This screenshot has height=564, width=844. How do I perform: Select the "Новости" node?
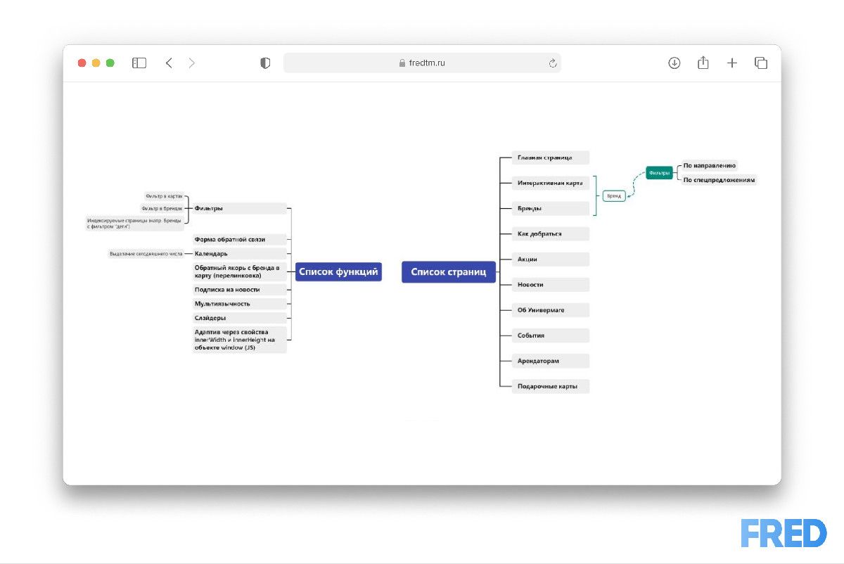click(551, 284)
